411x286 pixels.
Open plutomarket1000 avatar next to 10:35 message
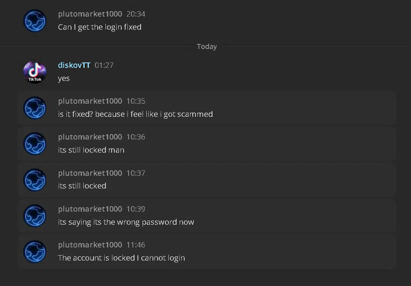[35, 108]
